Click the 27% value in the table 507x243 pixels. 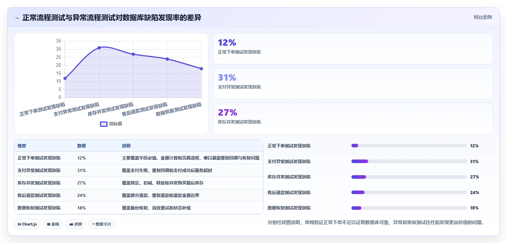click(82, 183)
